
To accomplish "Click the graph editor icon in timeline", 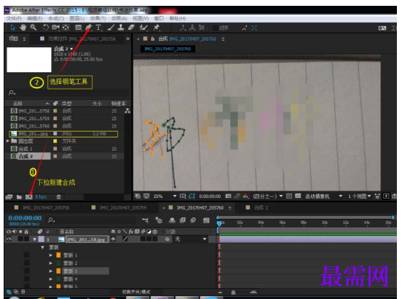I will 206,220.
